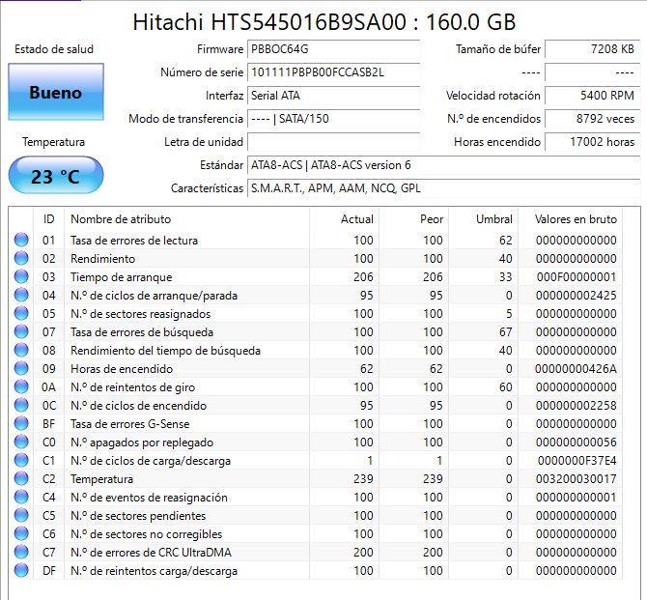Viewport: 647px width, 600px height.
Task: Click the Estándar field ATA8-ACS
Action: 443,165
